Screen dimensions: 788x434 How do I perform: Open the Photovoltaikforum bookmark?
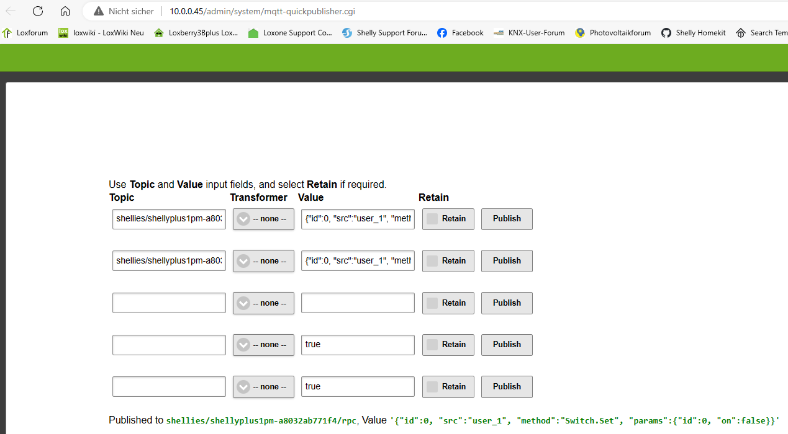(613, 33)
